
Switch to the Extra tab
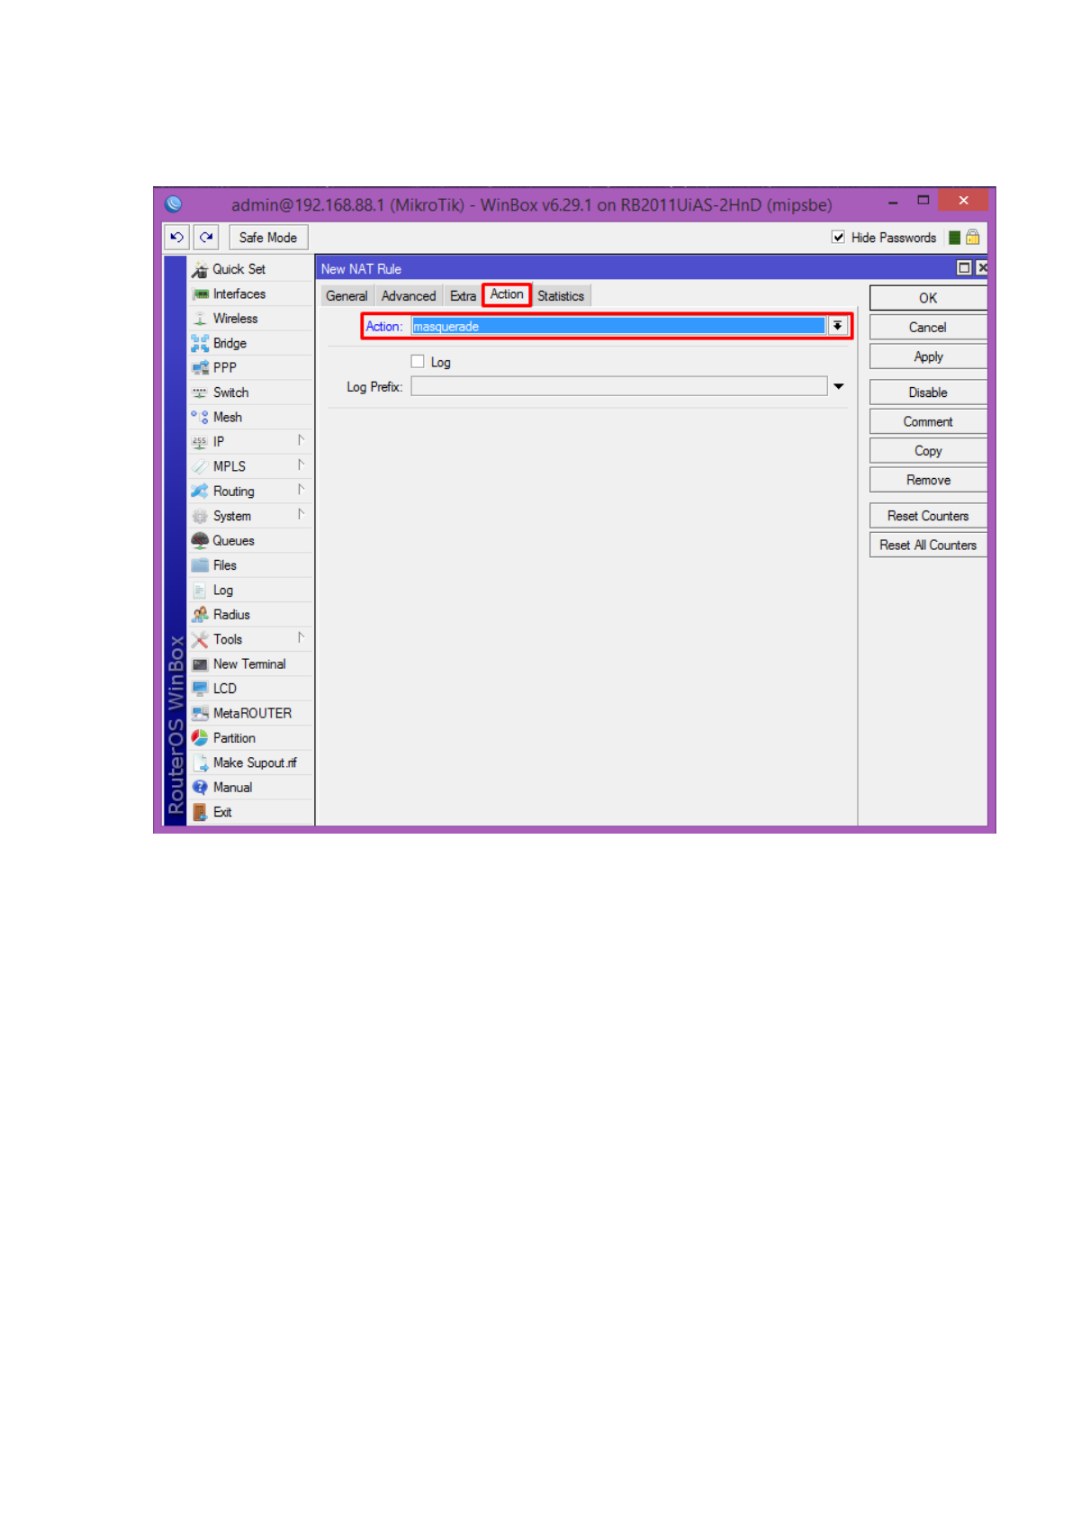(x=463, y=296)
